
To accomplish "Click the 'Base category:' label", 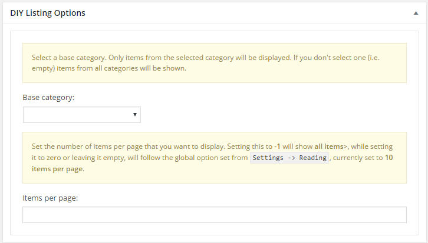I will point(48,98).
